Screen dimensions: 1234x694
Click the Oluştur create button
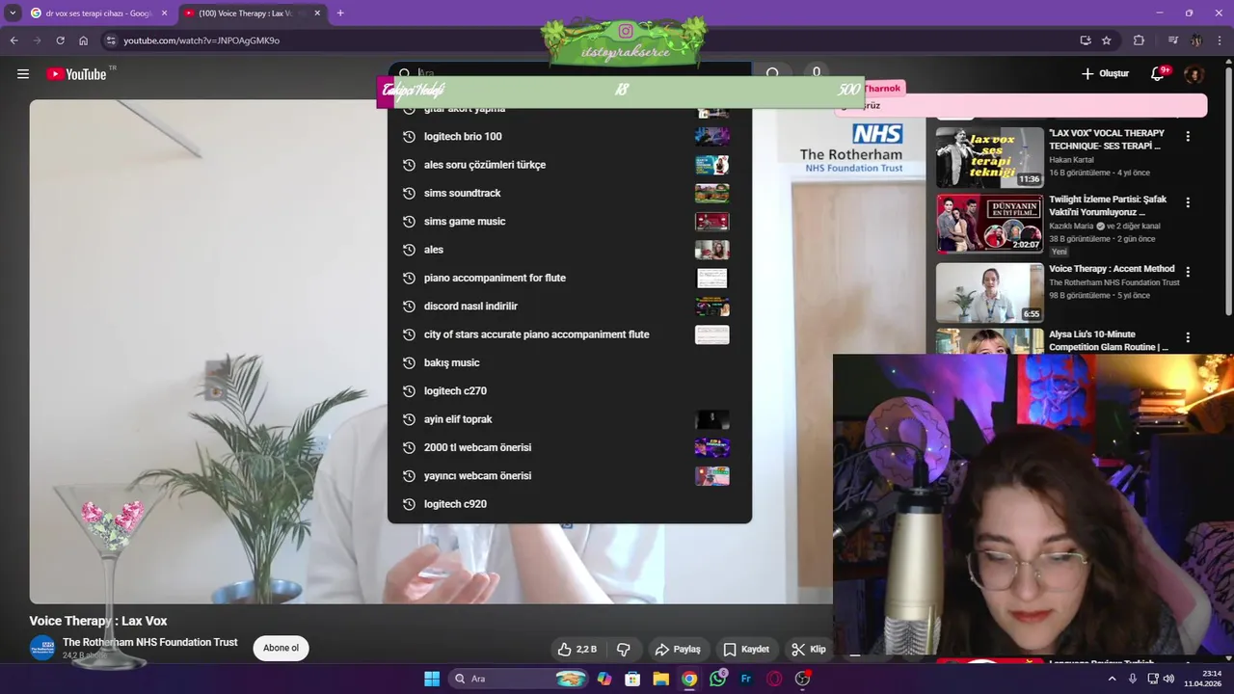[1105, 74]
